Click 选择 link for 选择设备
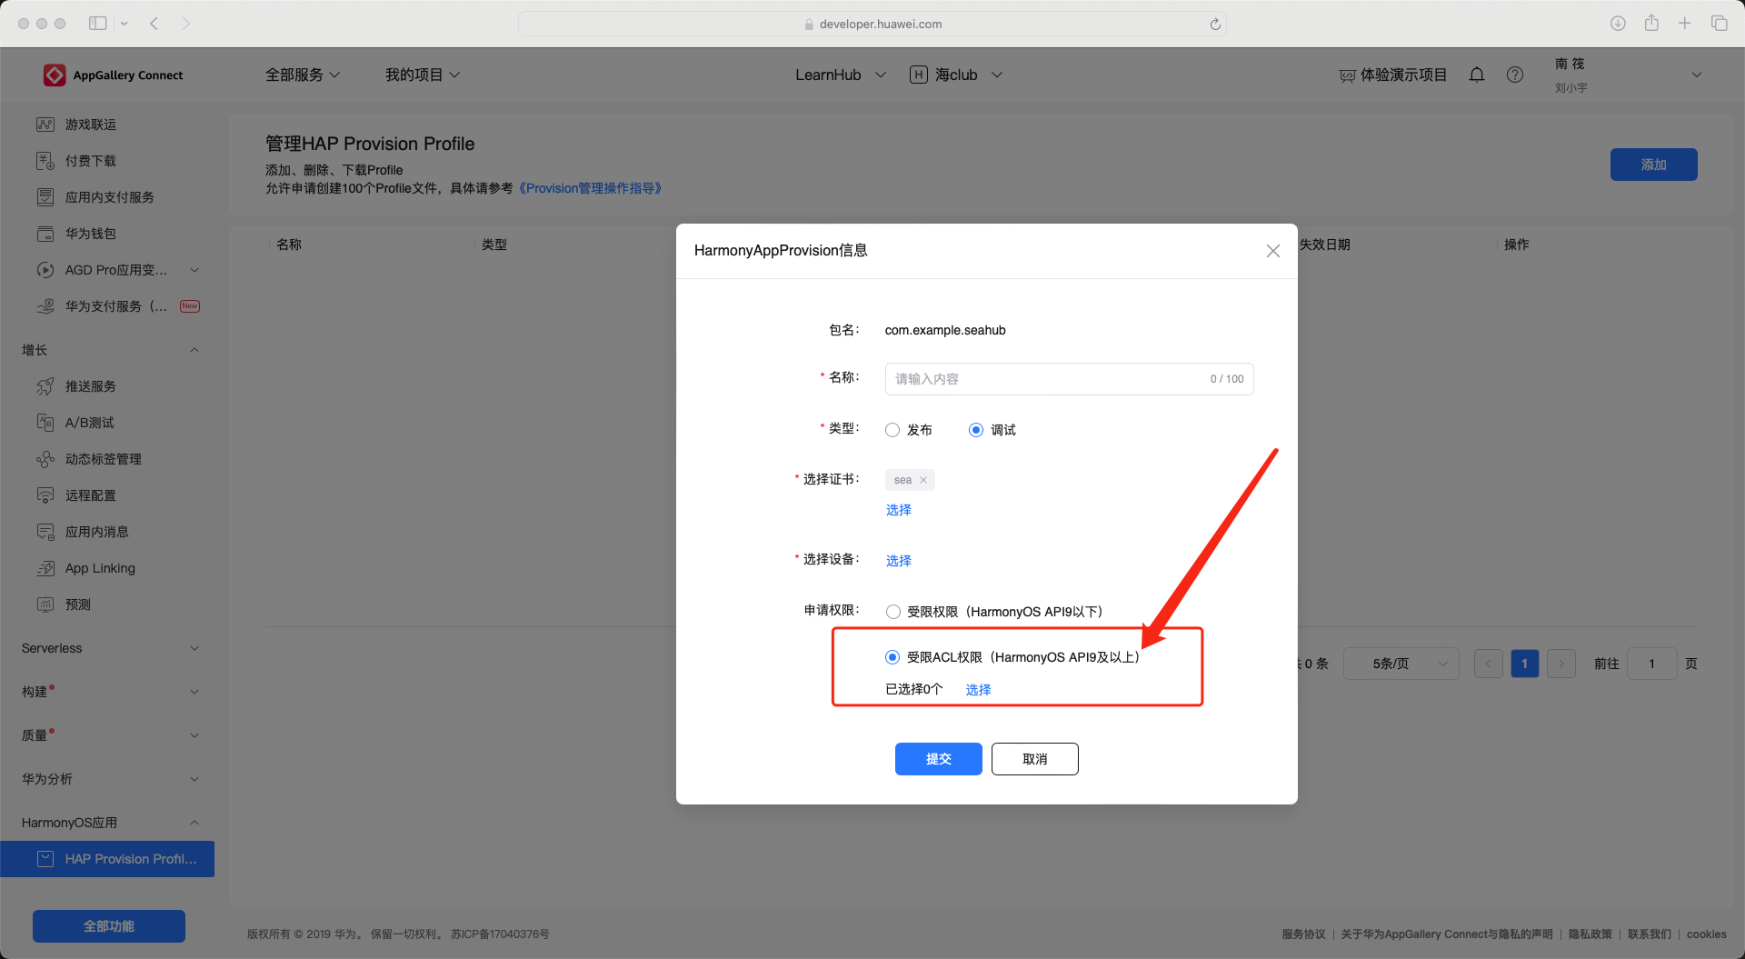 pyautogui.click(x=899, y=561)
